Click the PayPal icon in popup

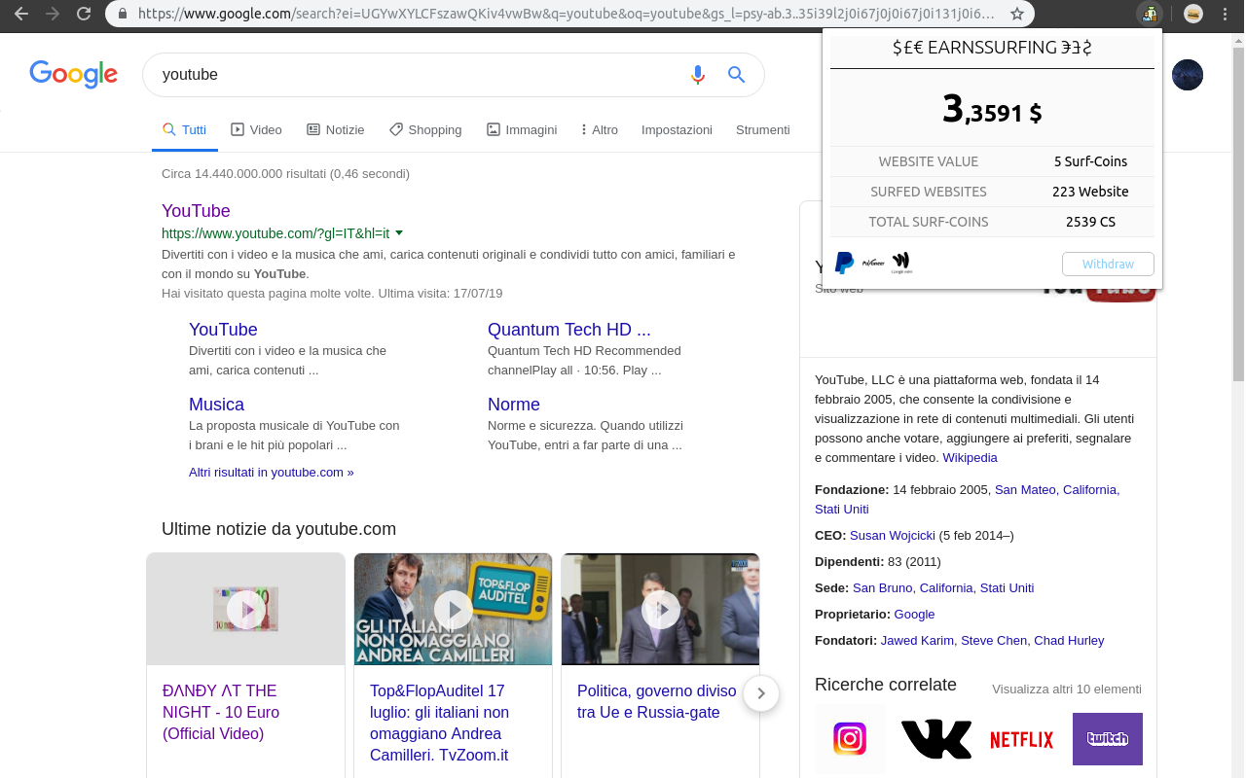(x=844, y=263)
